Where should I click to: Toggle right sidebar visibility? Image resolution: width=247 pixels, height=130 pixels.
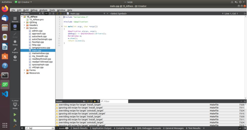245,128
